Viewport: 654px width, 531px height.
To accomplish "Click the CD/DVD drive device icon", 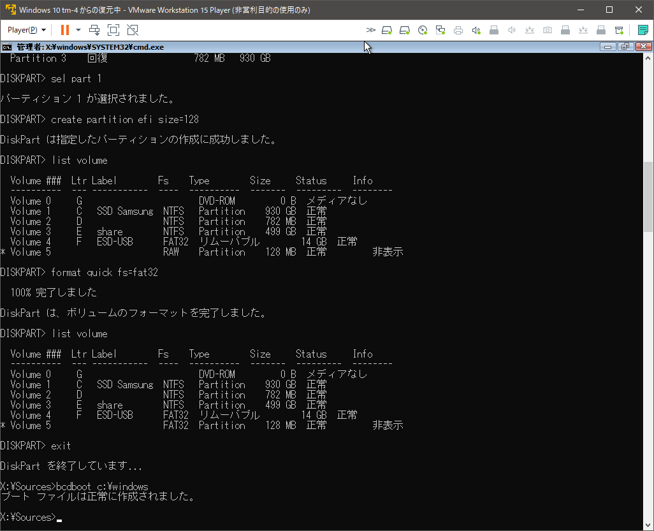I will click(x=423, y=30).
